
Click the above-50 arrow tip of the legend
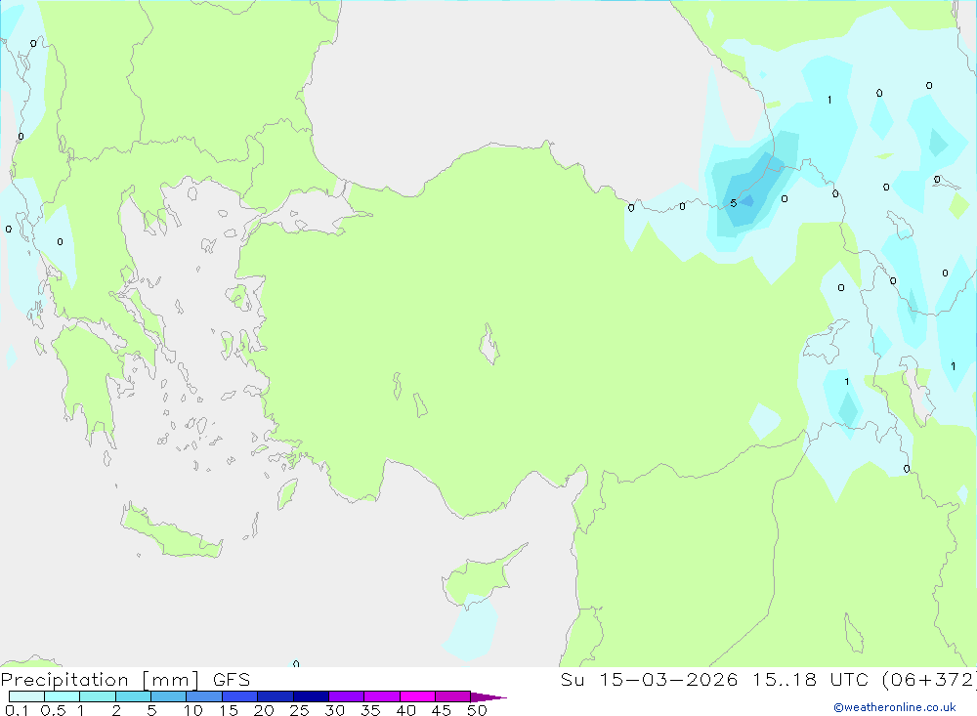(x=488, y=697)
